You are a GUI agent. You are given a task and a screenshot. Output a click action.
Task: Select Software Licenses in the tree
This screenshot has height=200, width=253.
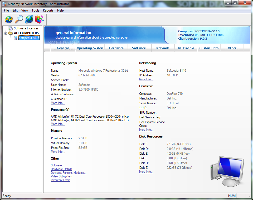click(26, 28)
